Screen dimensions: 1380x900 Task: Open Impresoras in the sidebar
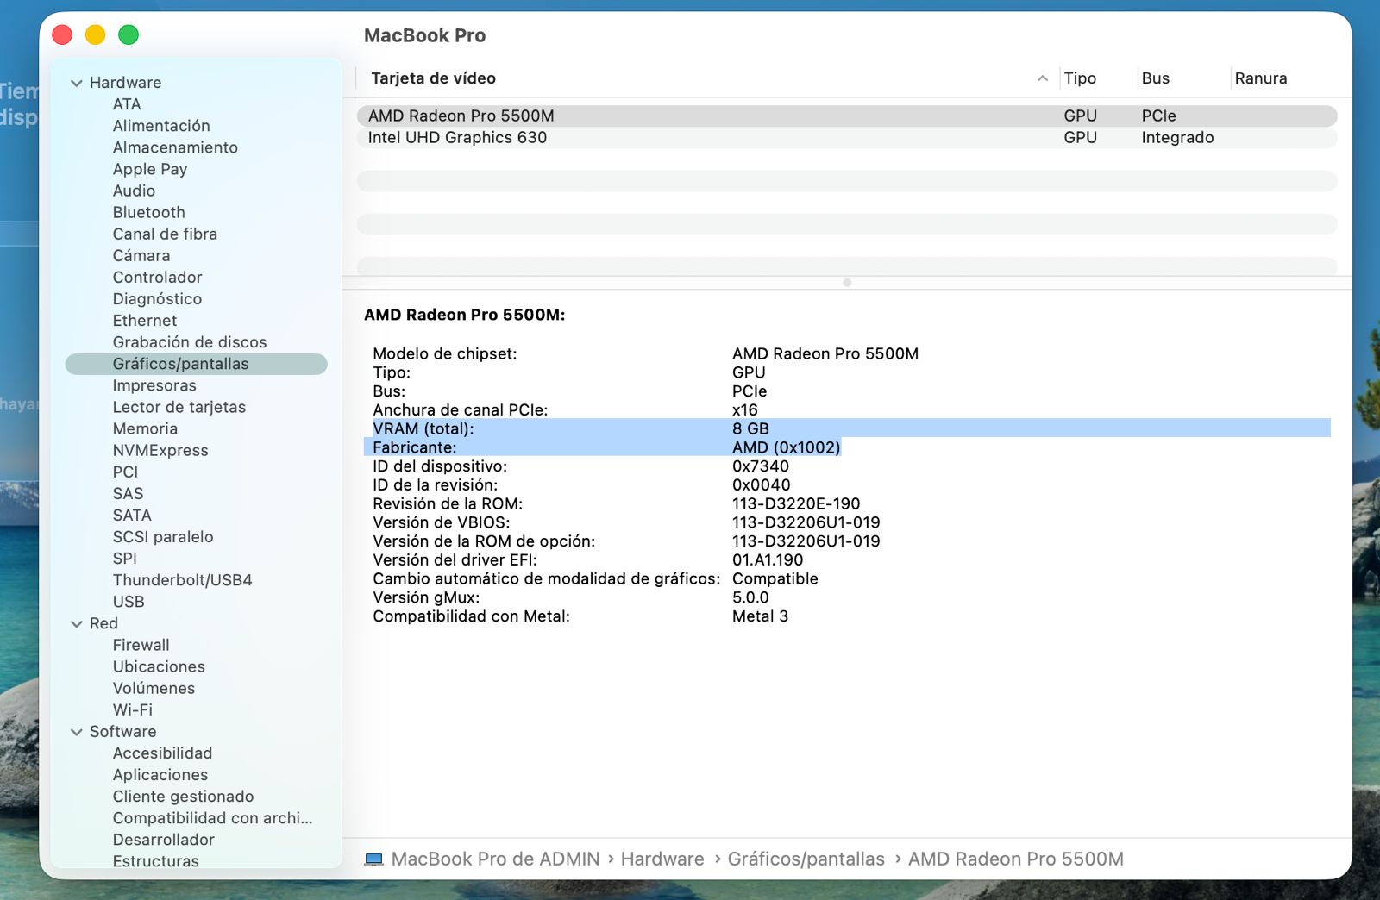[154, 385]
